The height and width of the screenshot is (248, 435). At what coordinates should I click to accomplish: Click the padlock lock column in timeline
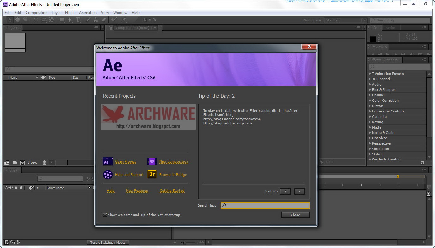(21, 188)
